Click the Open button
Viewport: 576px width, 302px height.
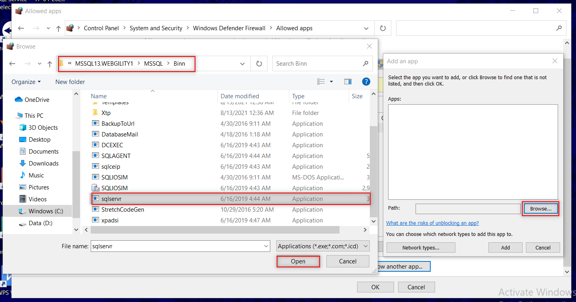298,261
